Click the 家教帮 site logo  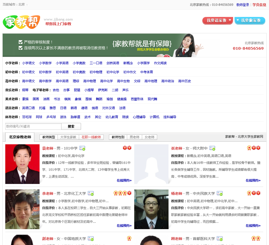click(21, 22)
